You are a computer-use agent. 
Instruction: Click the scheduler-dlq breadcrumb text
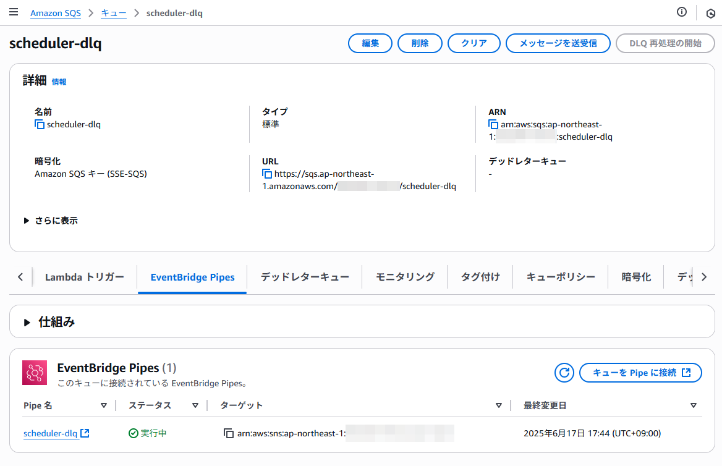(174, 13)
